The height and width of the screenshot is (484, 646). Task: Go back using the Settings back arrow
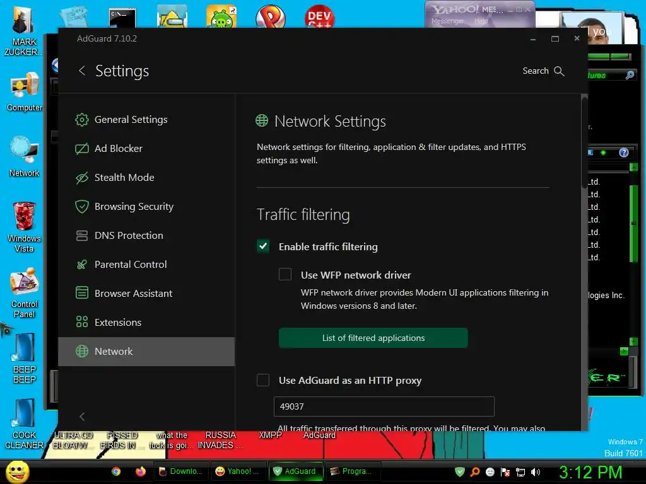(82, 71)
